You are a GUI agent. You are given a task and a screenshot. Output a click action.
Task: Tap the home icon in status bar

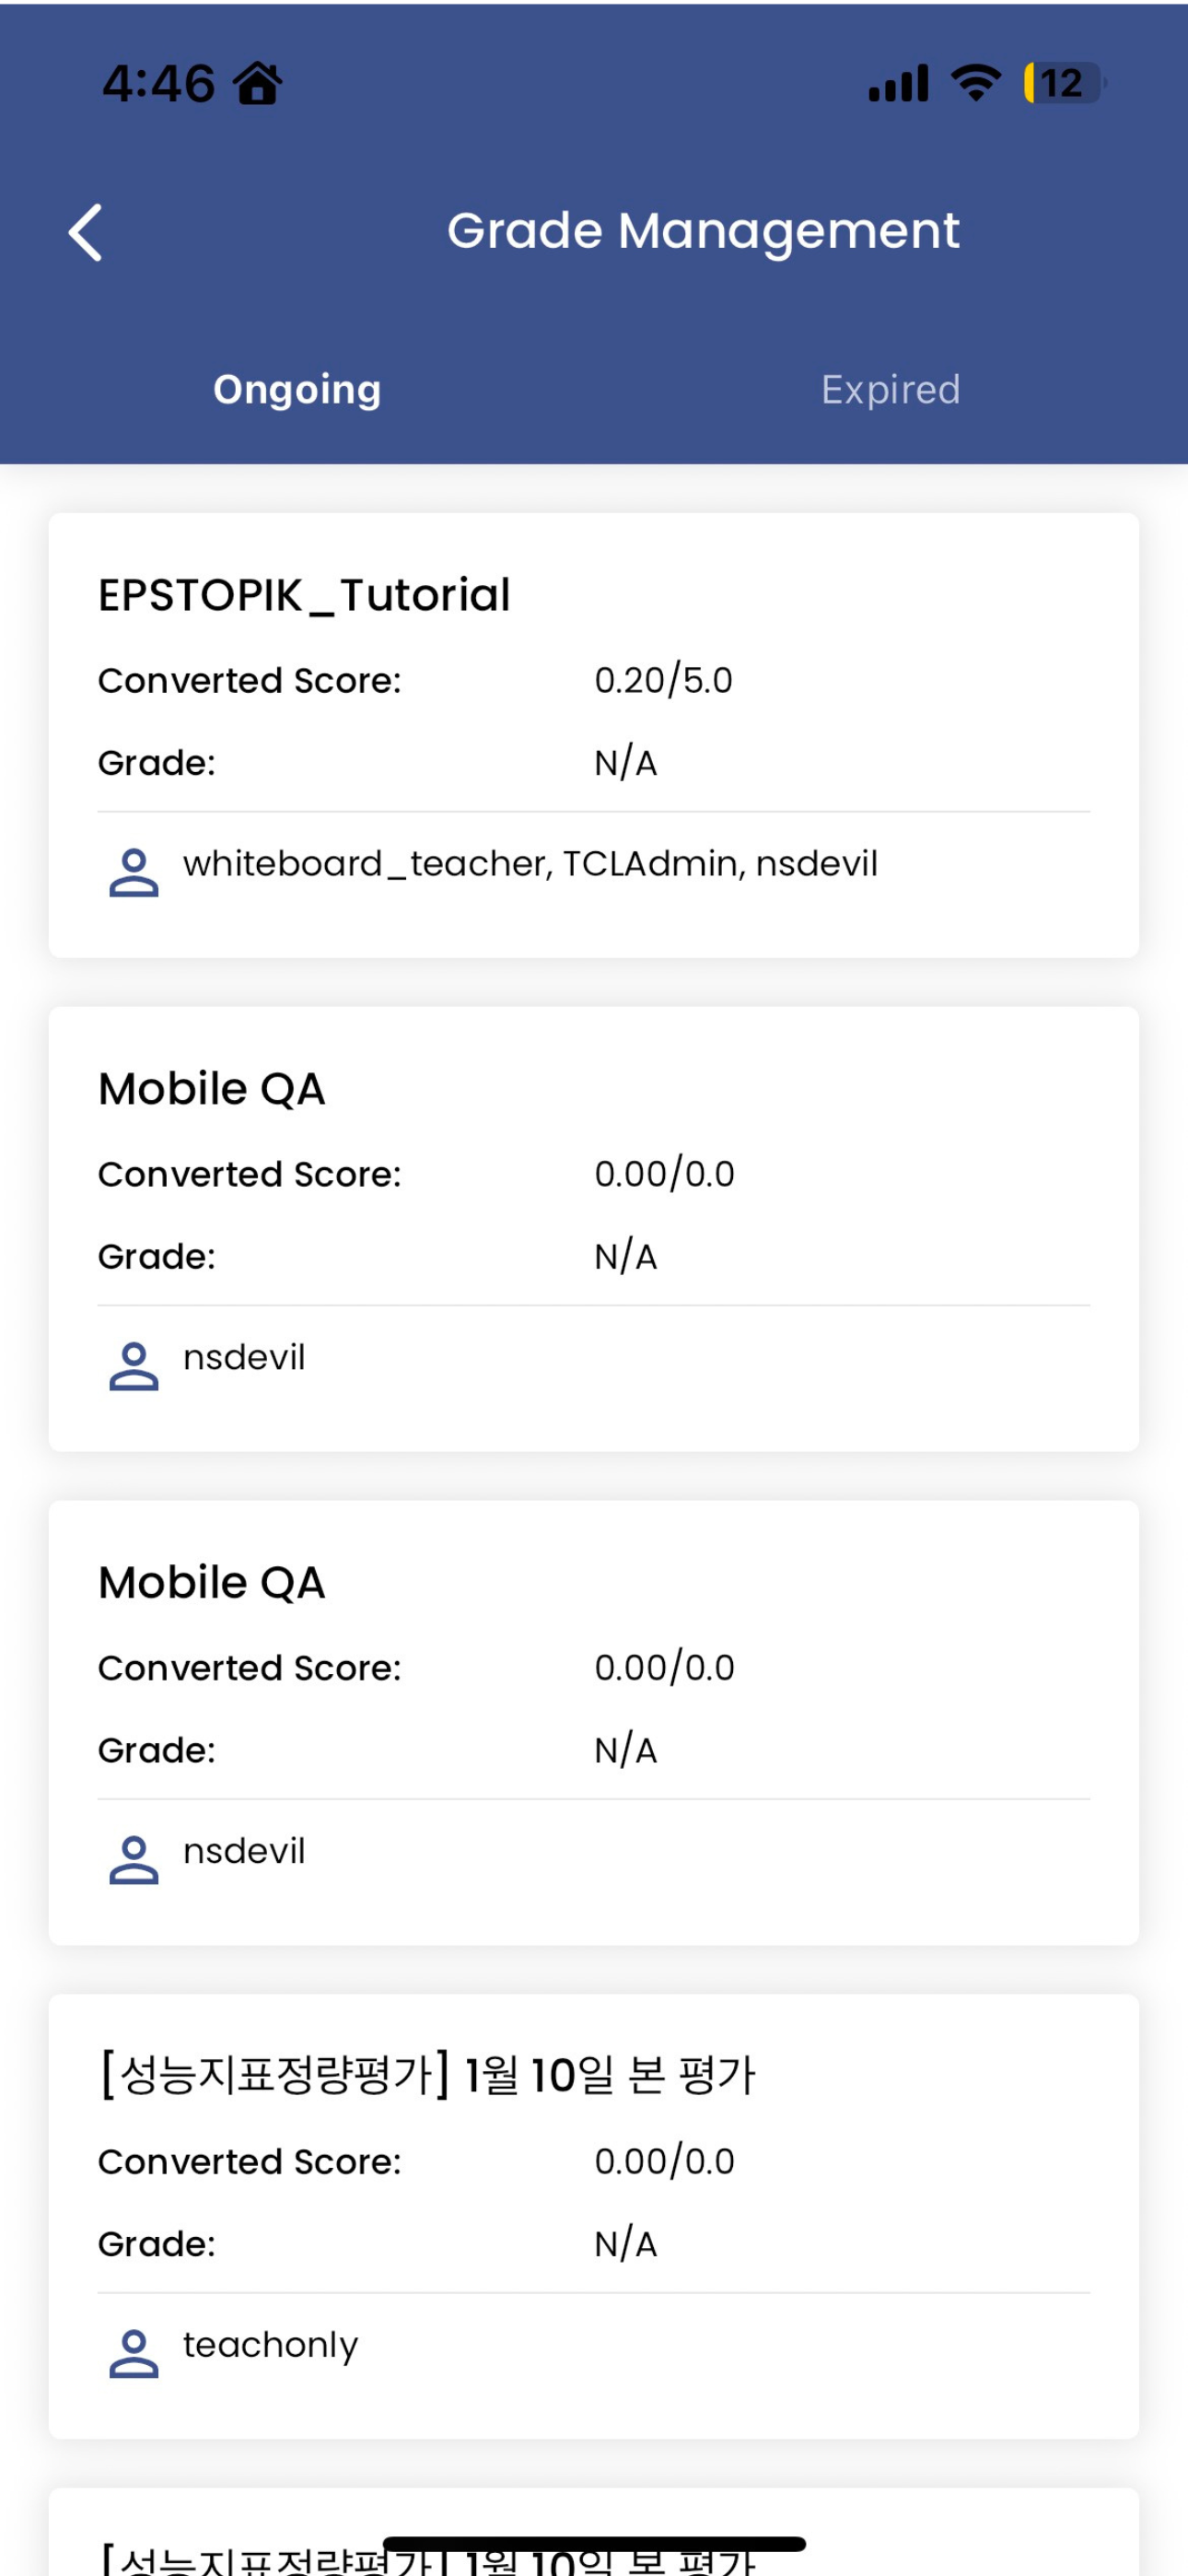[x=258, y=82]
